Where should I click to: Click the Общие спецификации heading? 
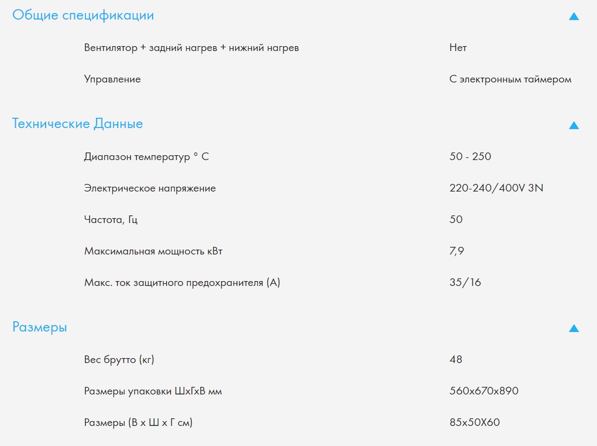click(x=83, y=15)
